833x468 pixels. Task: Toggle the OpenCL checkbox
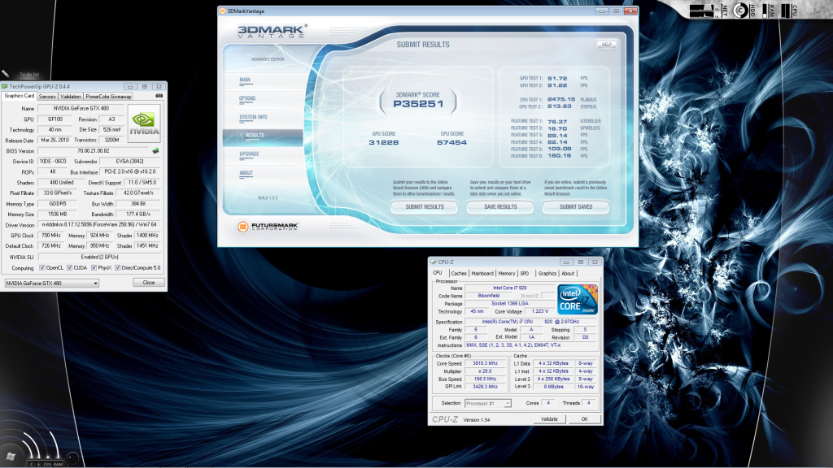pos(41,267)
